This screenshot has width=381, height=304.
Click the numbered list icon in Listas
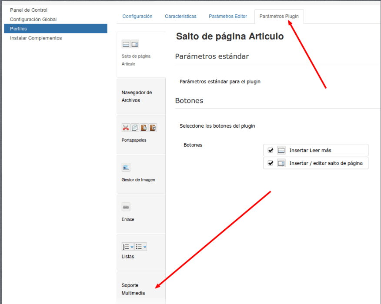tap(126, 247)
